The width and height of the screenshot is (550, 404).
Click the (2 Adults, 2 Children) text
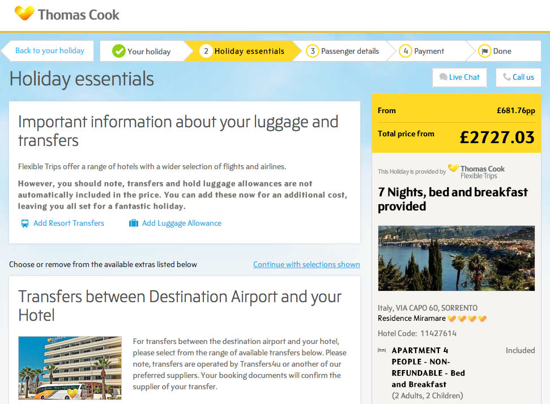pos(427,396)
